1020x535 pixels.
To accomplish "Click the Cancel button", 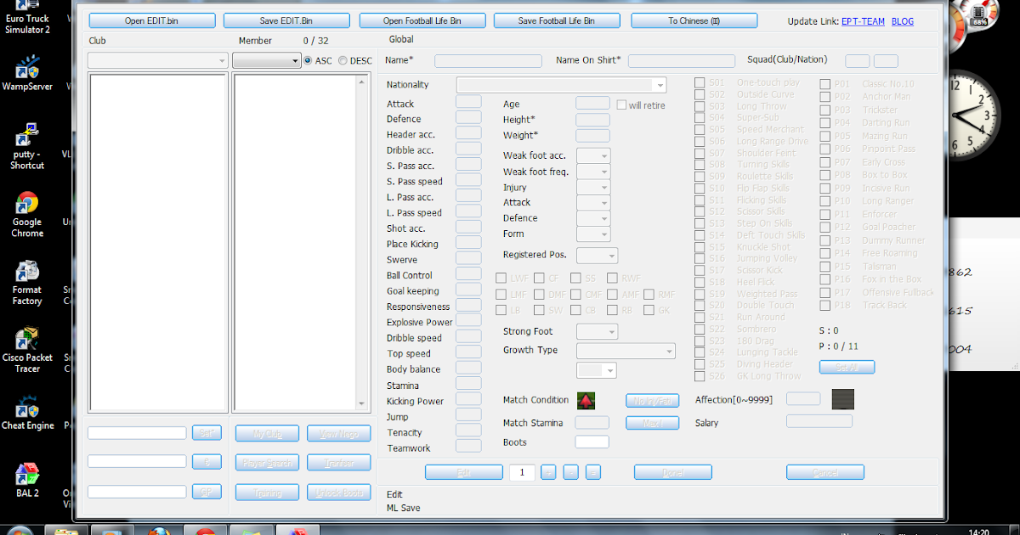I will (x=824, y=472).
